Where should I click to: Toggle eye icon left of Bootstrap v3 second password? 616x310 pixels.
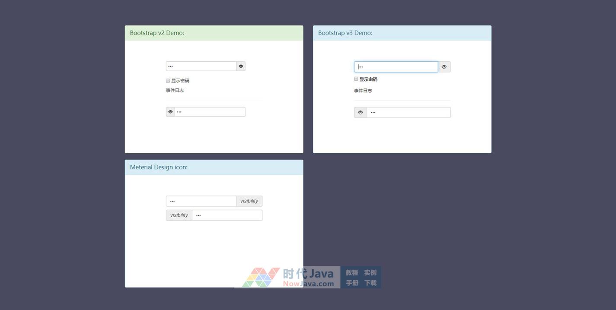click(x=361, y=112)
